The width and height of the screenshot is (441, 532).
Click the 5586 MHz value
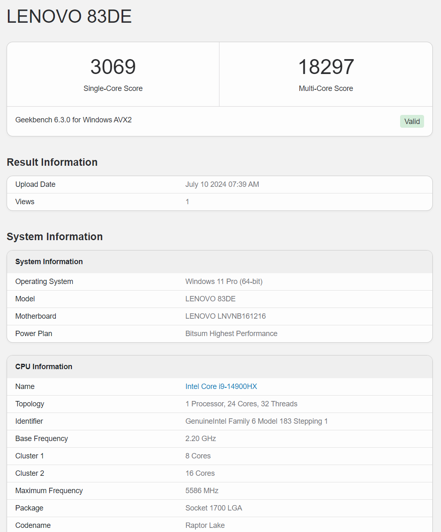[202, 491]
